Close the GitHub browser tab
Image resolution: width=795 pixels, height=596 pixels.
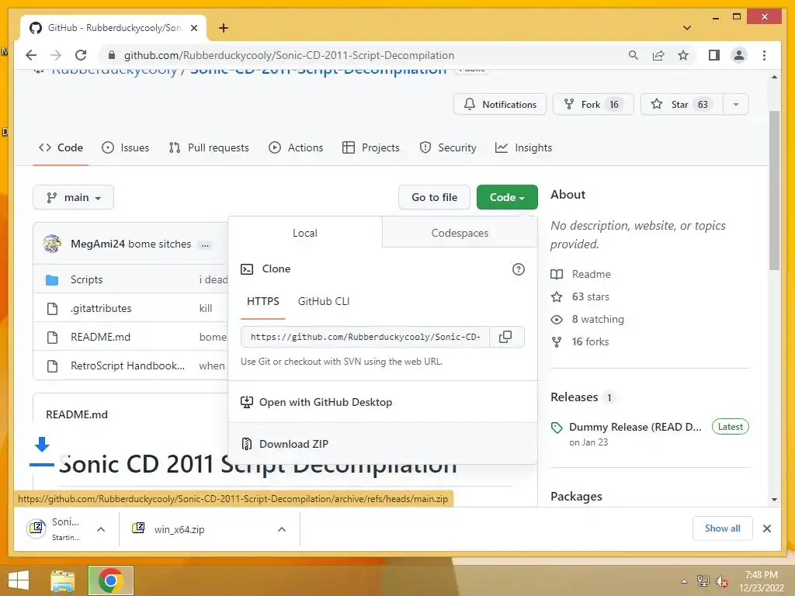tap(193, 28)
